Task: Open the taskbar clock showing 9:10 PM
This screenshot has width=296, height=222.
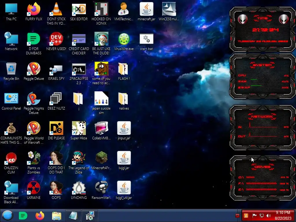Action: tap(283, 215)
